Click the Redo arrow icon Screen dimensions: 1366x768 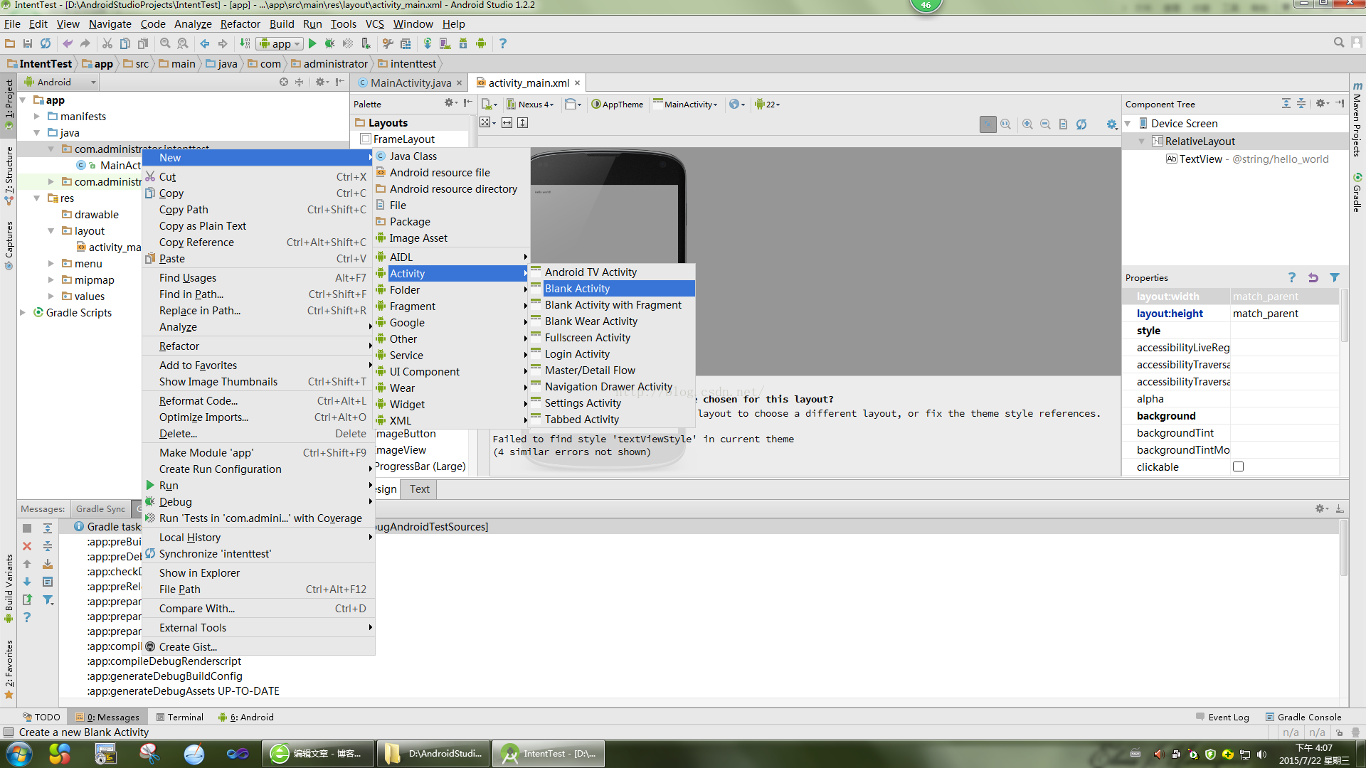pos(85,43)
